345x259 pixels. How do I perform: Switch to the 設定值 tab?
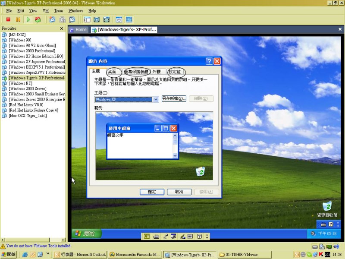(x=174, y=72)
